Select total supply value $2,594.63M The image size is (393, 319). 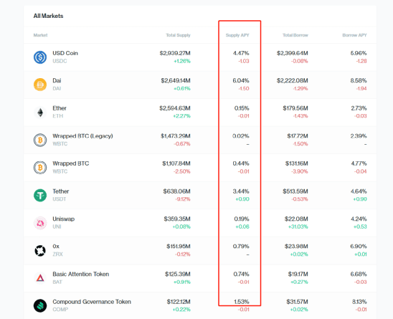point(175,108)
